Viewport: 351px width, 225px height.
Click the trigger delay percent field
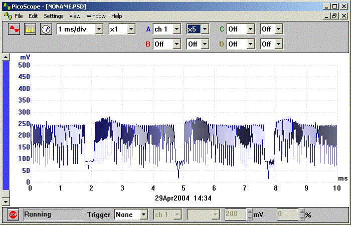(287, 214)
